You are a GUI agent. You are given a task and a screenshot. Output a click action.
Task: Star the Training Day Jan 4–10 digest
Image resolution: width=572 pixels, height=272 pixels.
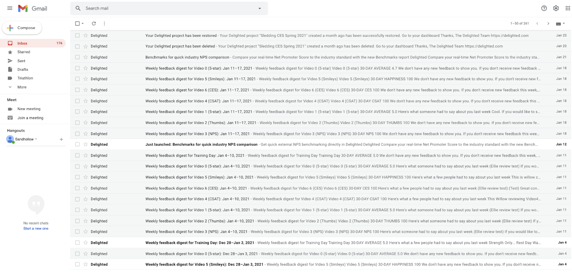pos(85,155)
